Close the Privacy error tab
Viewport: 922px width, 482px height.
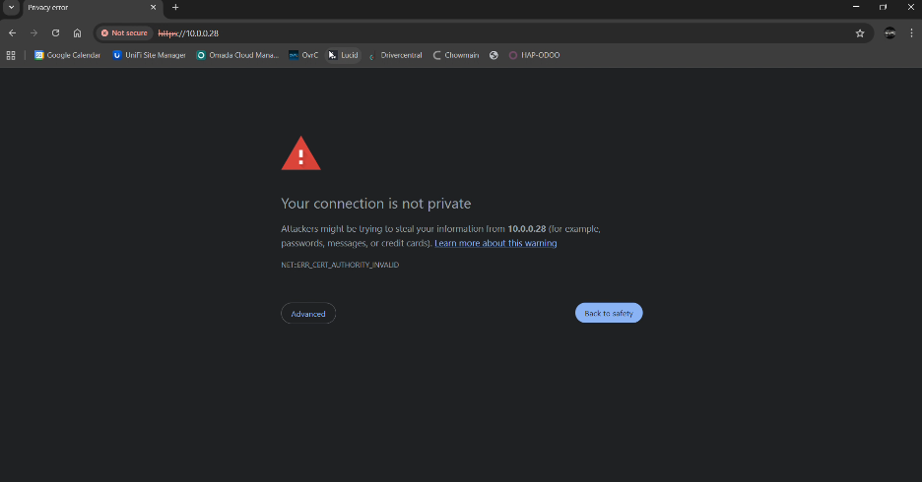(x=153, y=8)
